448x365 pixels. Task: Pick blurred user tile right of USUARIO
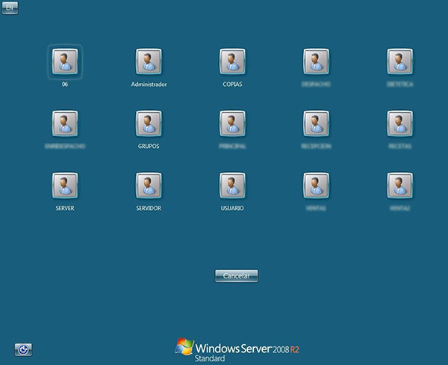coord(316,185)
